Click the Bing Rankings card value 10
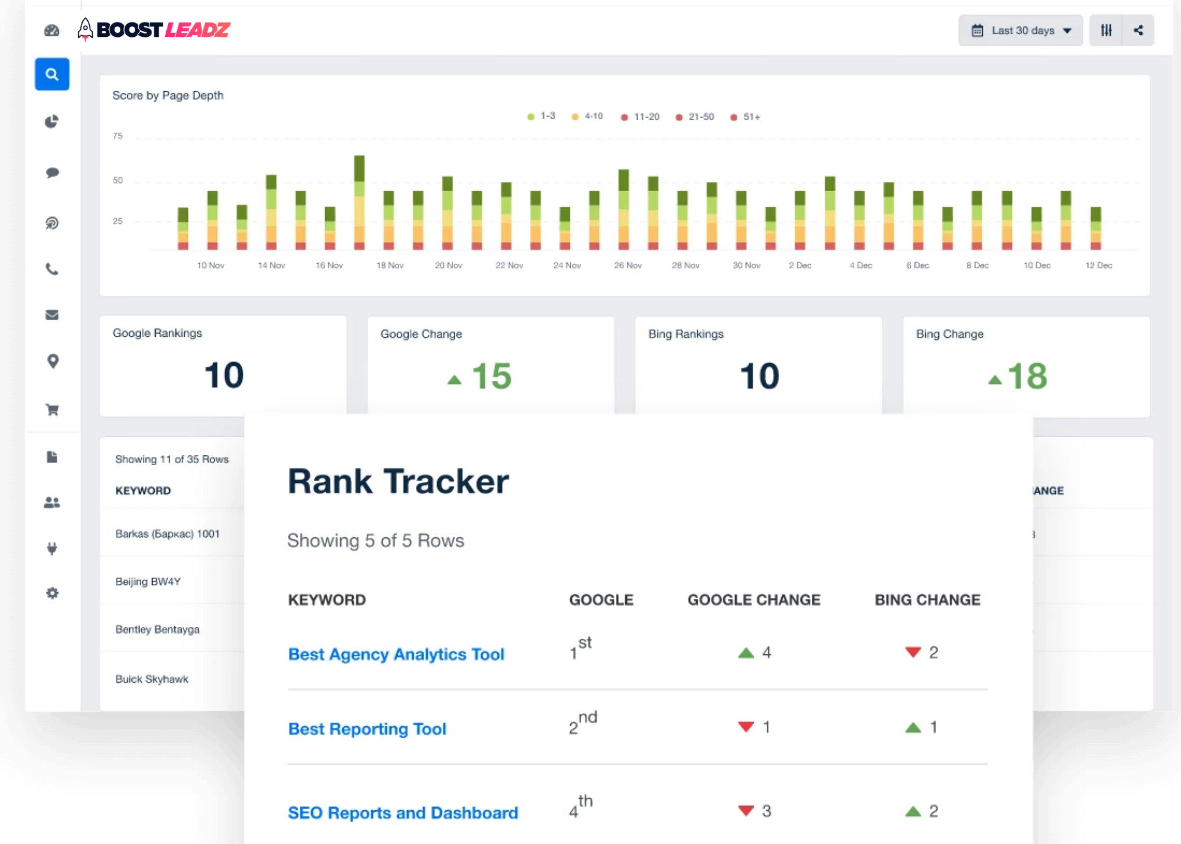This screenshot has width=1181, height=844. pyautogui.click(x=759, y=376)
